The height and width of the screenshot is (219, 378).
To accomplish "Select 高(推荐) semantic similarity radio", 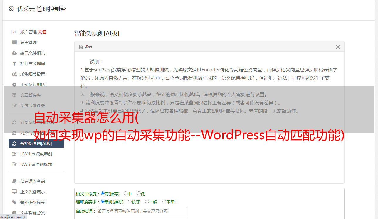I will click(x=103, y=194).
